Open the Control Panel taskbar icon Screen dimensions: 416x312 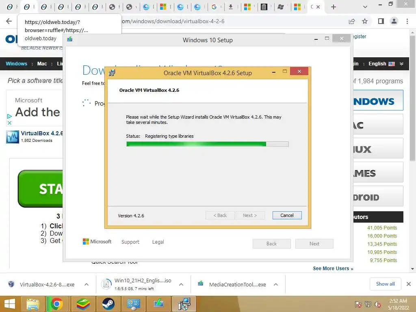coord(133,304)
